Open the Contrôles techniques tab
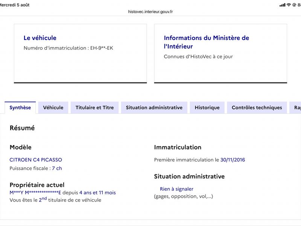Viewport: 301px width, 226px height. (257, 108)
